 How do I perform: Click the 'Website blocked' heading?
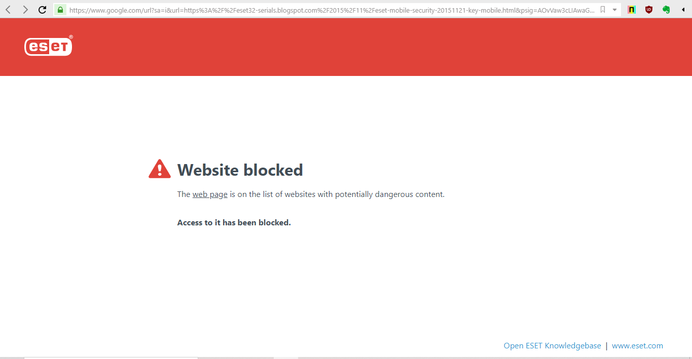click(x=240, y=170)
